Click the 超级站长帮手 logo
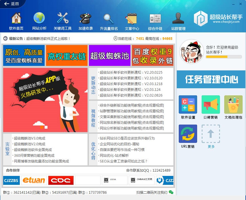 click(x=218, y=19)
